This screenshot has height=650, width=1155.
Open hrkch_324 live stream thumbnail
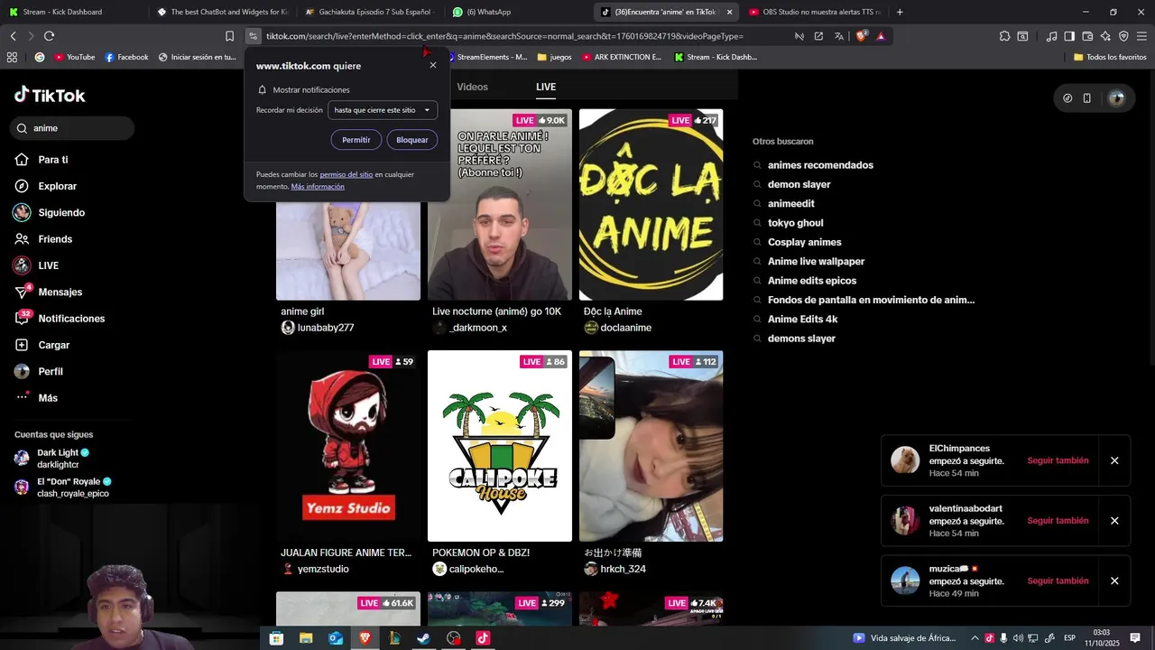coord(651,446)
